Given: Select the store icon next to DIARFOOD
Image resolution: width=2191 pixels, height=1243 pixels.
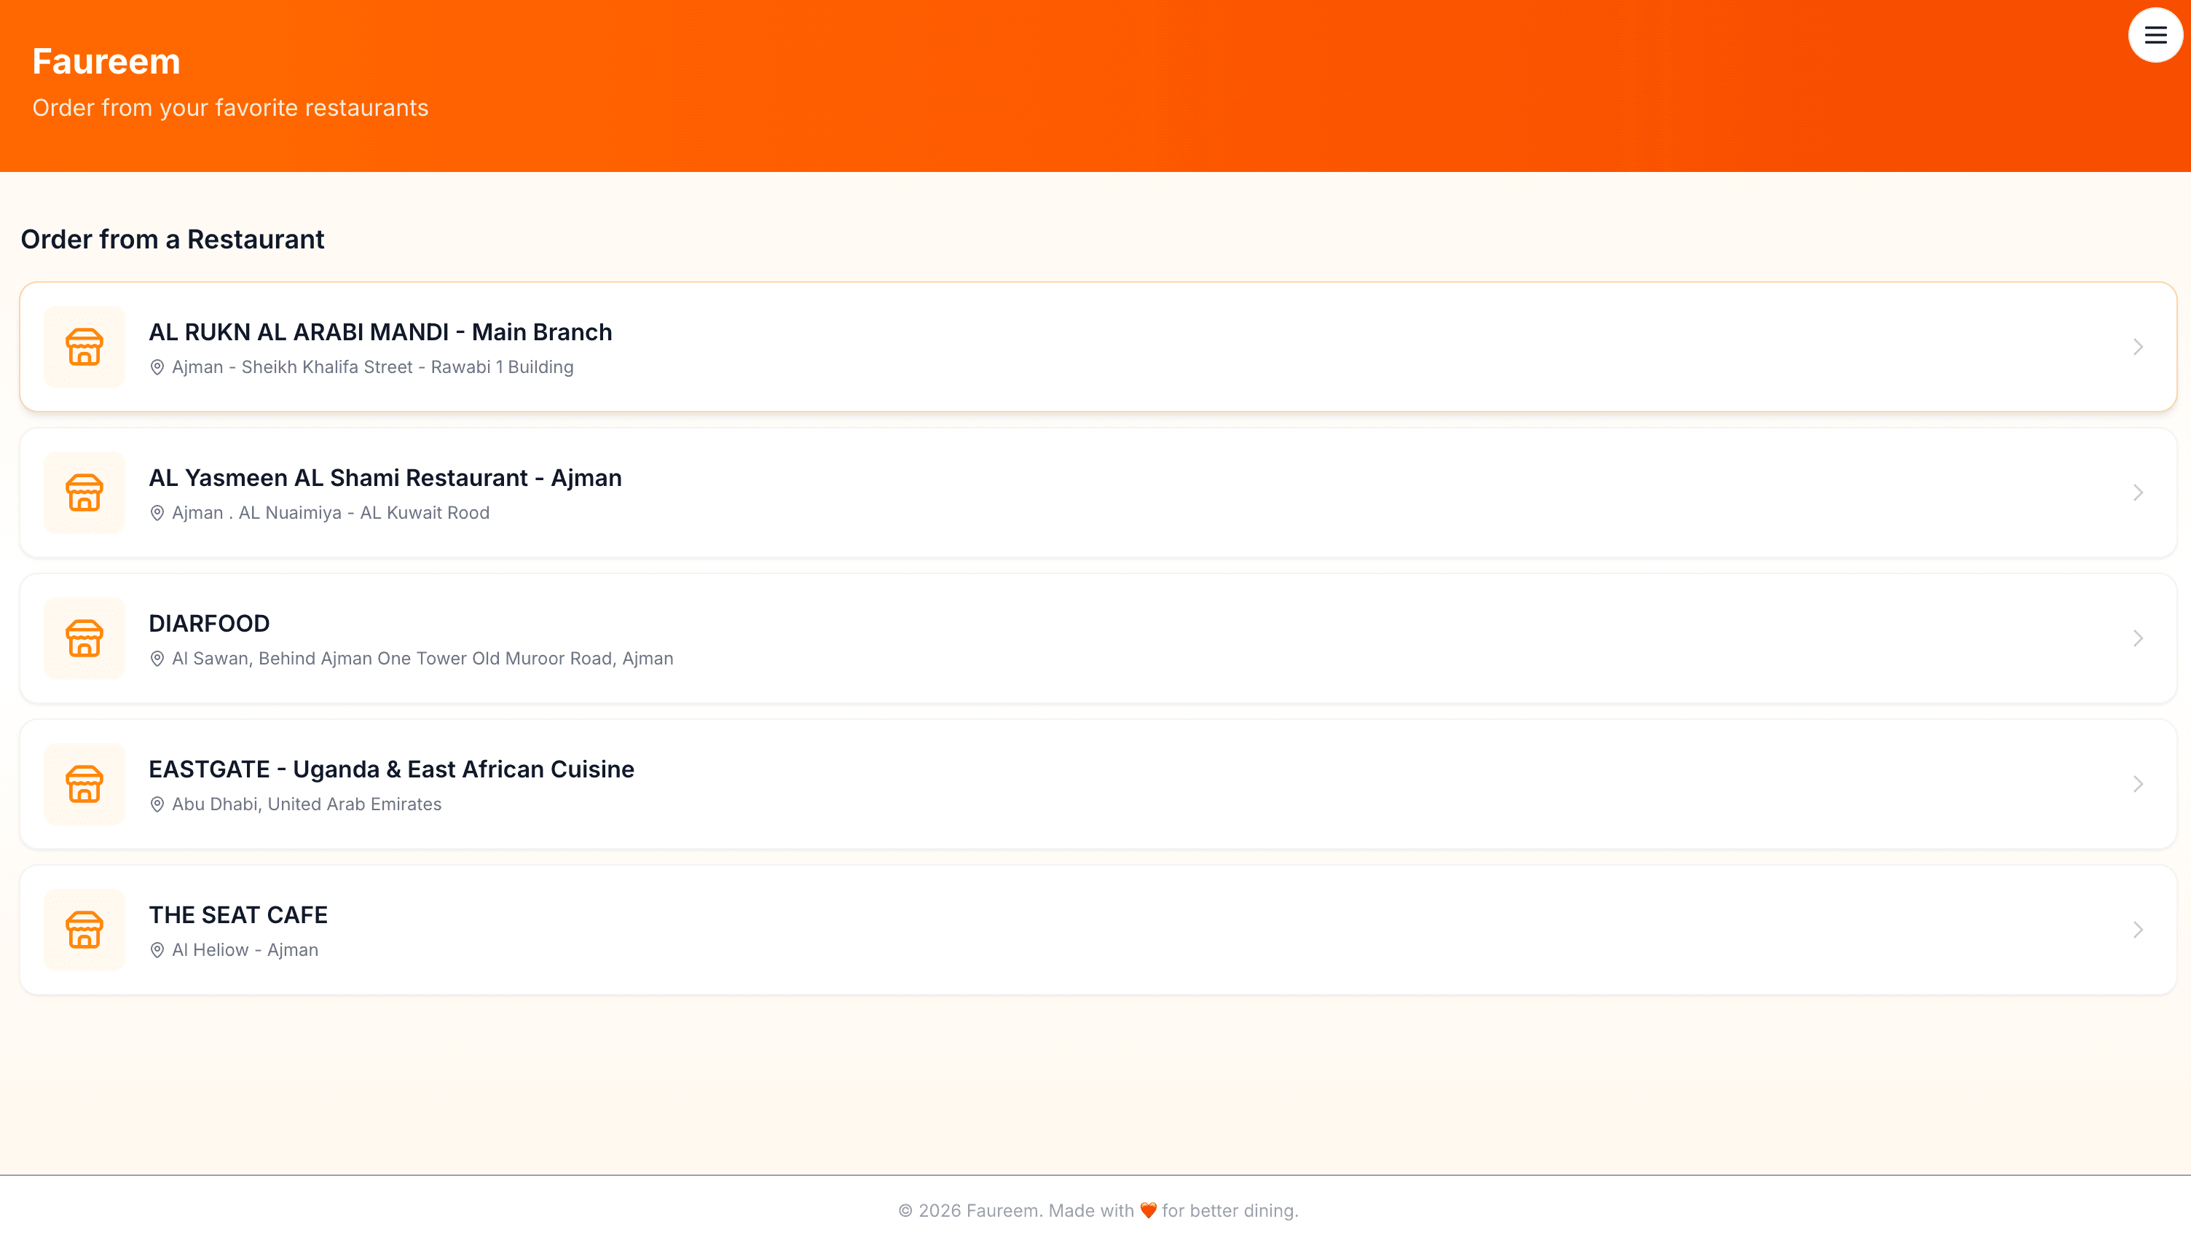Looking at the screenshot, I should pos(84,638).
